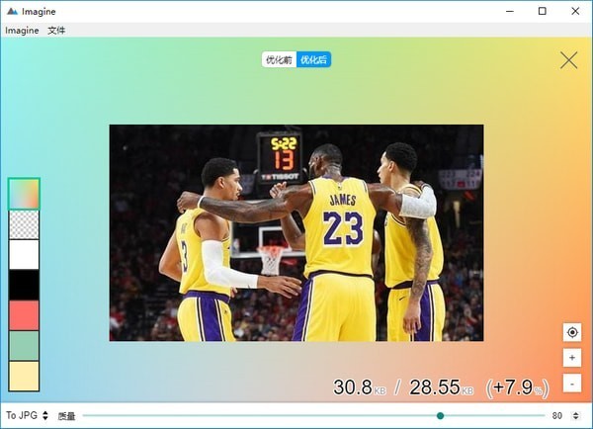Image resolution: width=593 pixels, height=429 pixels.
Task: Select the red background swatch
Action: point(24,315)
